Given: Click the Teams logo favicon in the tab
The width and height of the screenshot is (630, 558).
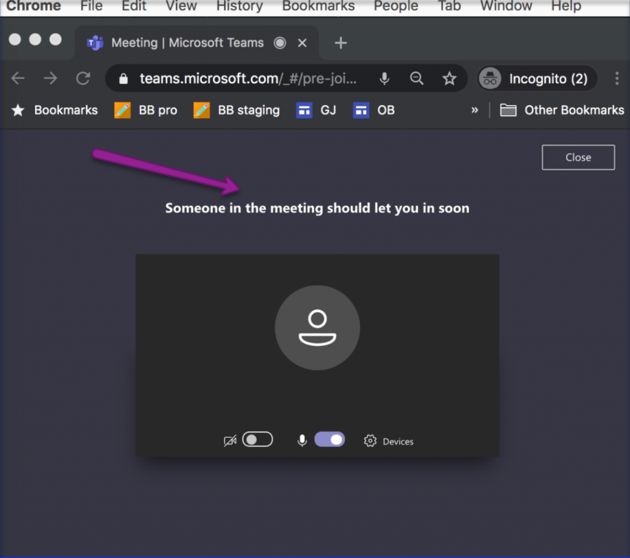Looking at the screenshot, I should click(95, 42).
